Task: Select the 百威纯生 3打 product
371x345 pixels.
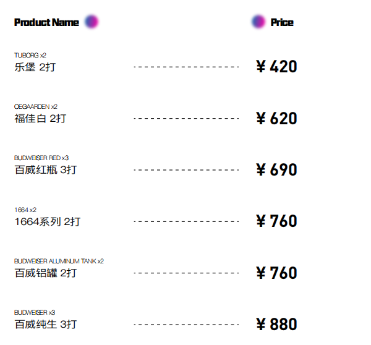Action: [46, 324]
